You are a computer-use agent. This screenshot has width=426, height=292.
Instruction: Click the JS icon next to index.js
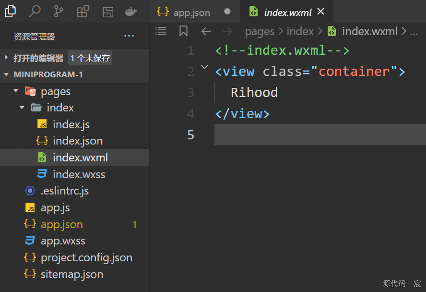(42, 124)
